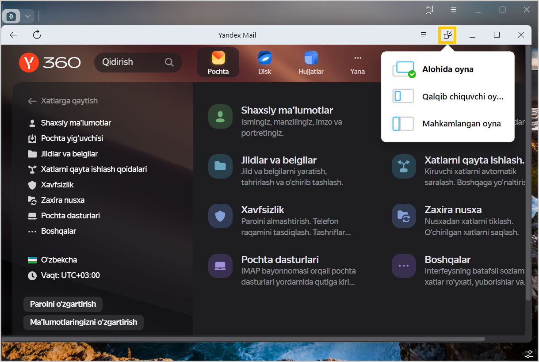Click the Yandex 360 logo

[50, 62]
